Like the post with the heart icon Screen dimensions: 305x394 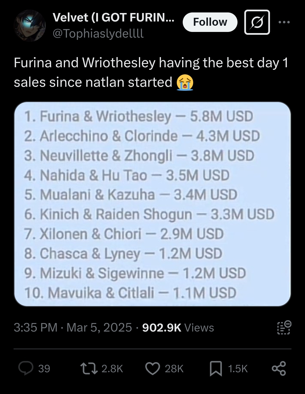coord(152,369)
